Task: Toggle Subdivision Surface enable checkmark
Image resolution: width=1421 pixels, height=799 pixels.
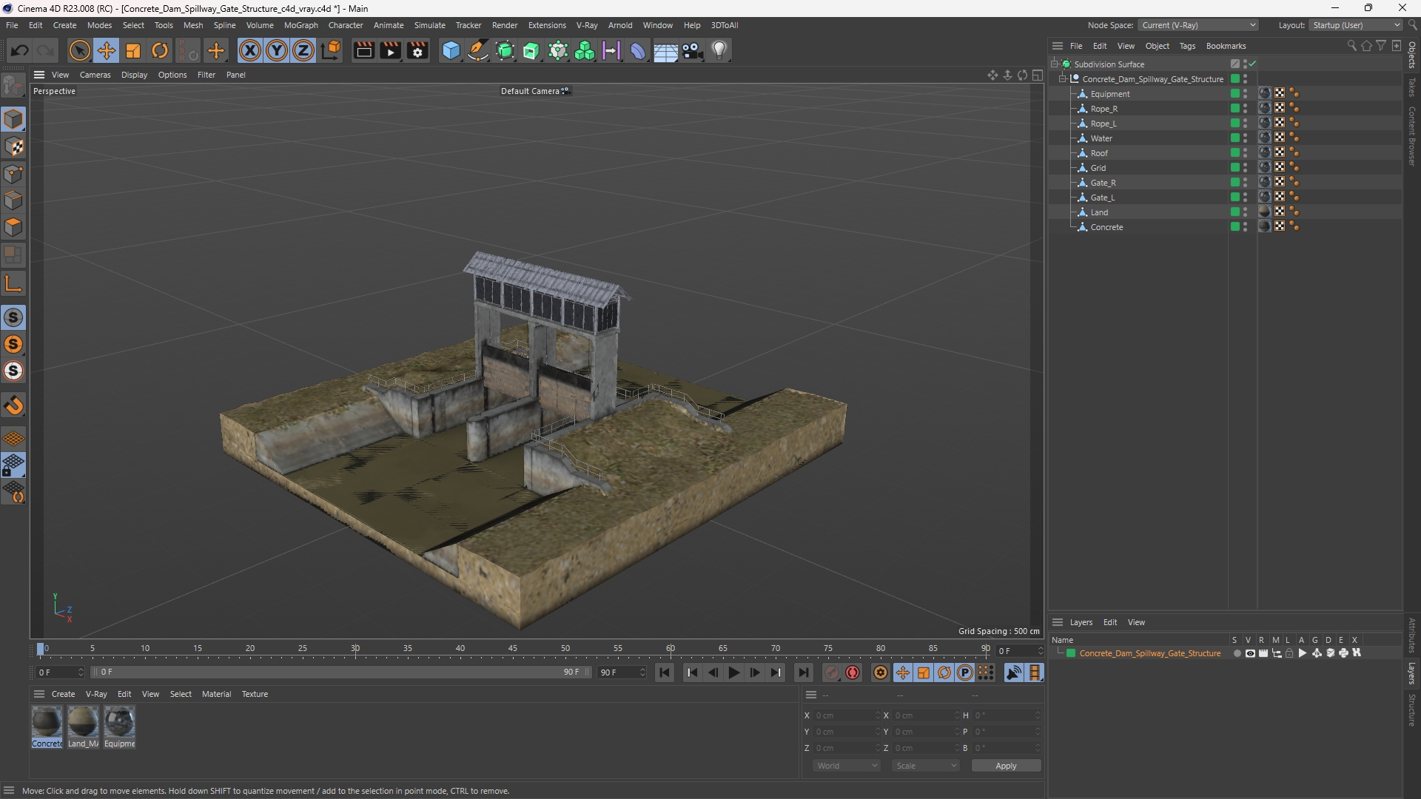Action: click(x=1252, y=64)
